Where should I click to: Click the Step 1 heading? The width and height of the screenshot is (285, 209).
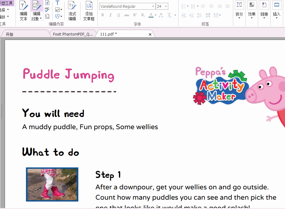108,175
